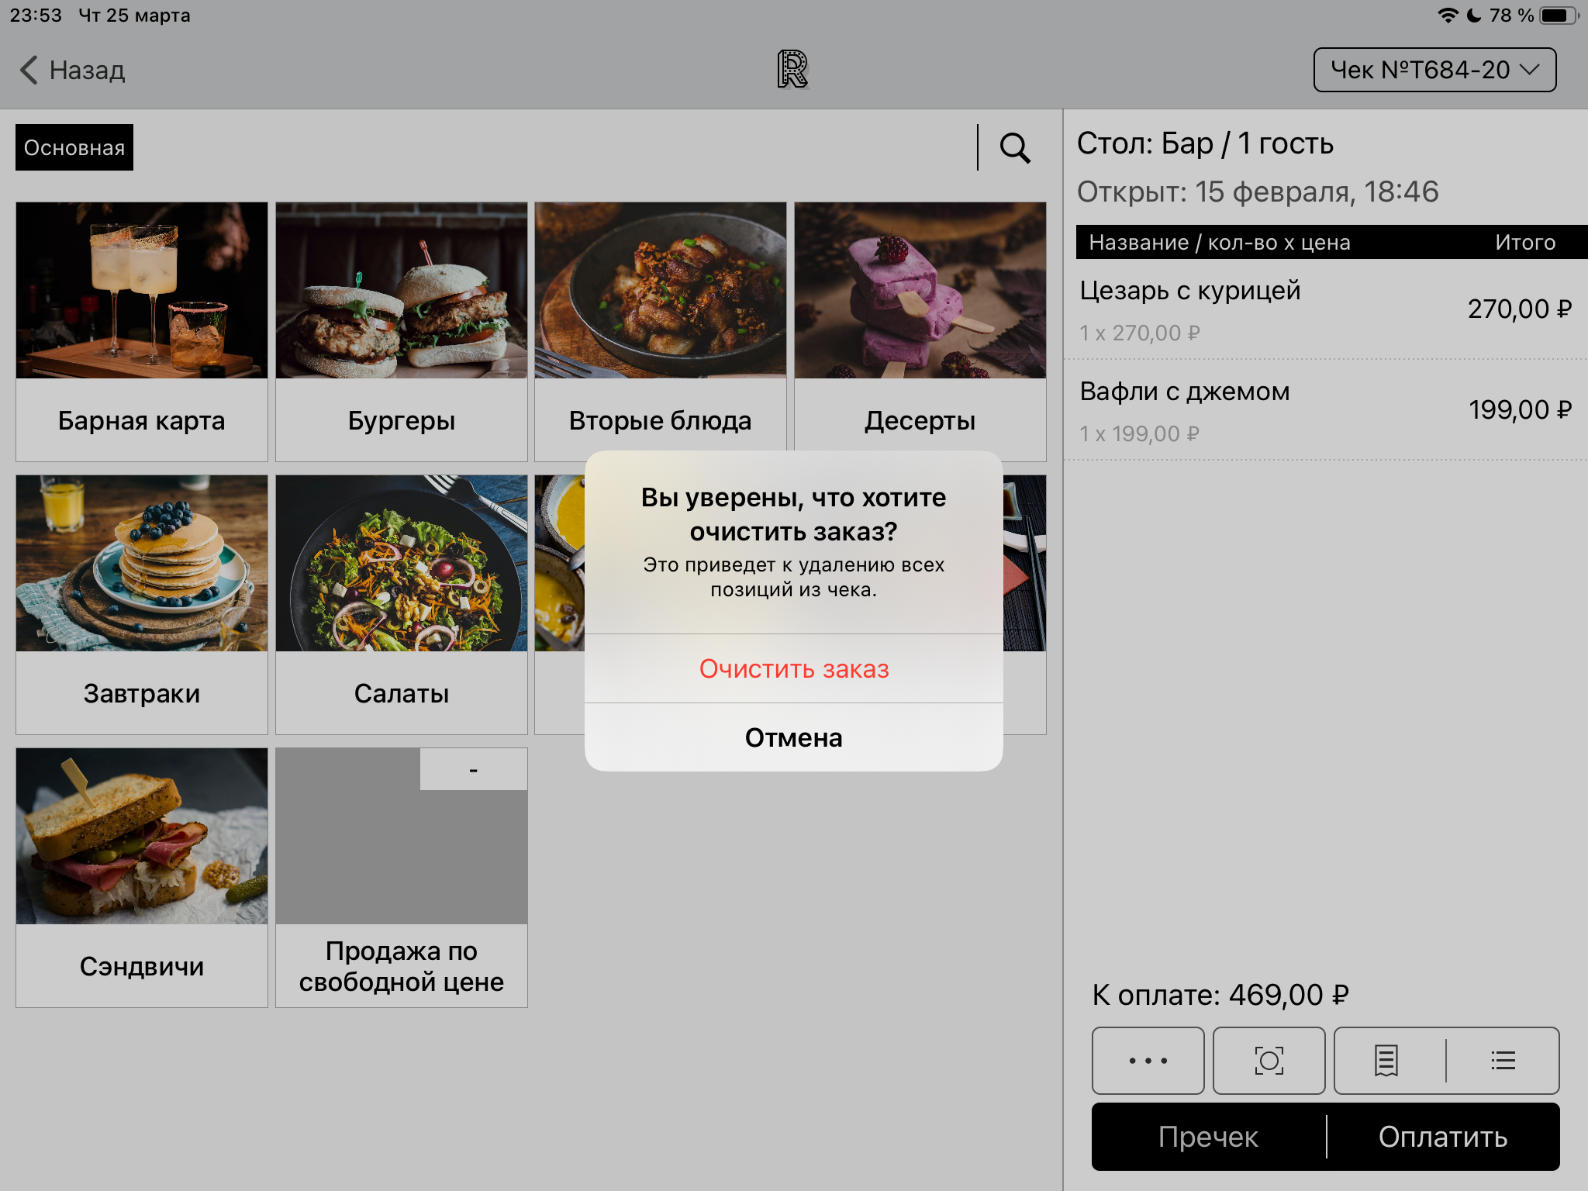Confirm Очистить заказ in the dialog
1588x1191 pixels.
pyautogui.click(x=793, y=668)
